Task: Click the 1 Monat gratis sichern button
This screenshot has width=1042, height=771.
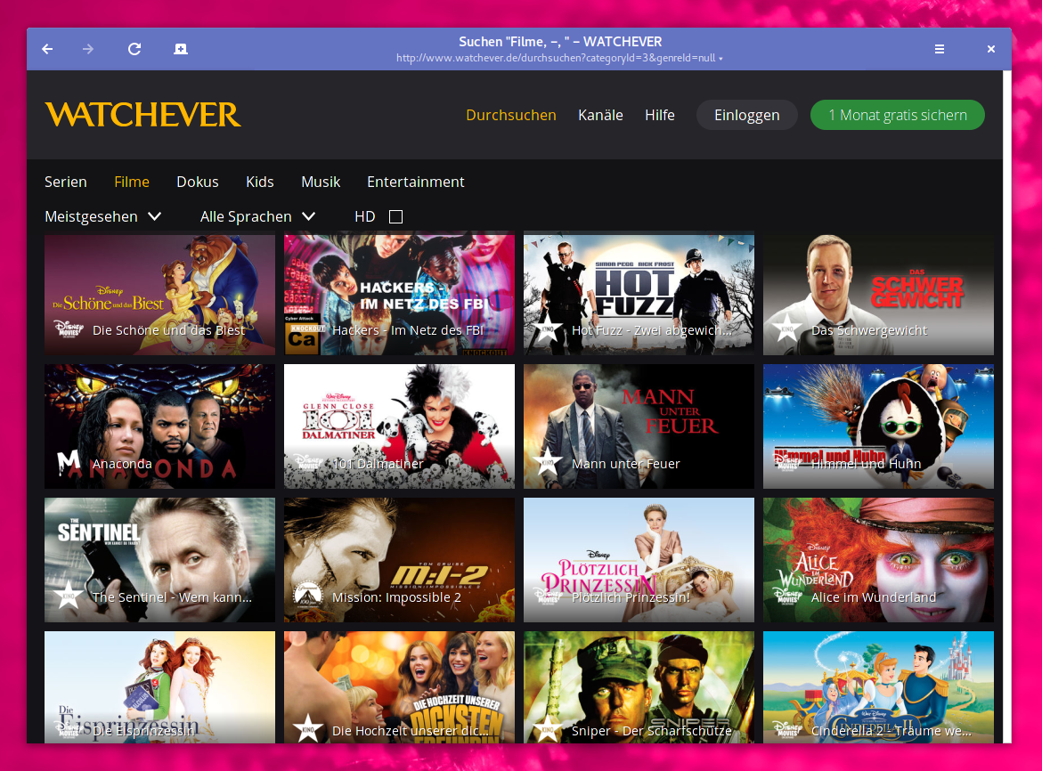Action: (x=897, y=115)
